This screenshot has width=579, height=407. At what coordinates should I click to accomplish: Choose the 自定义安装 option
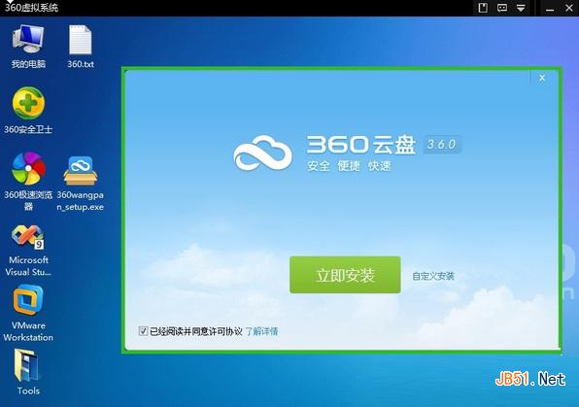point(433,276)
